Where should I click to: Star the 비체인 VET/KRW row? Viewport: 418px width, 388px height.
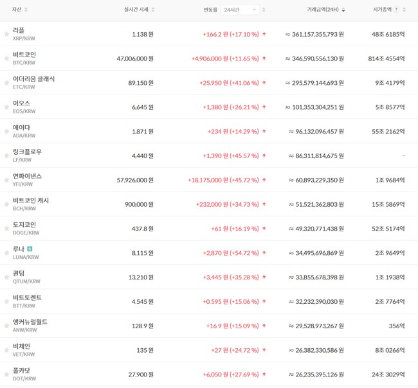[6, 350]
